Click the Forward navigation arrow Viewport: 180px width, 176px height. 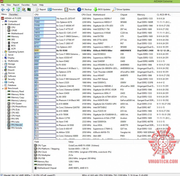(x=8, y=9)
